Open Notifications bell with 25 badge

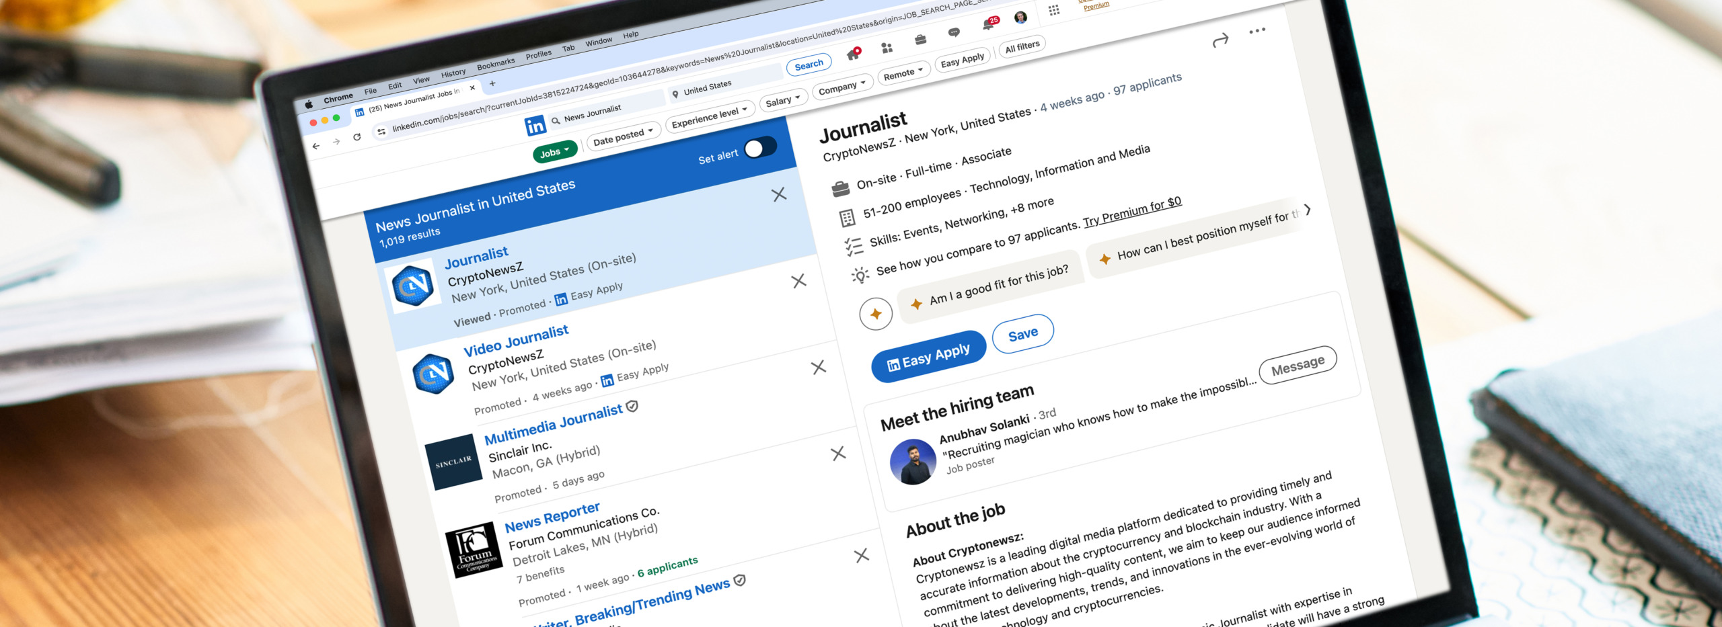(x=988, y=25)
